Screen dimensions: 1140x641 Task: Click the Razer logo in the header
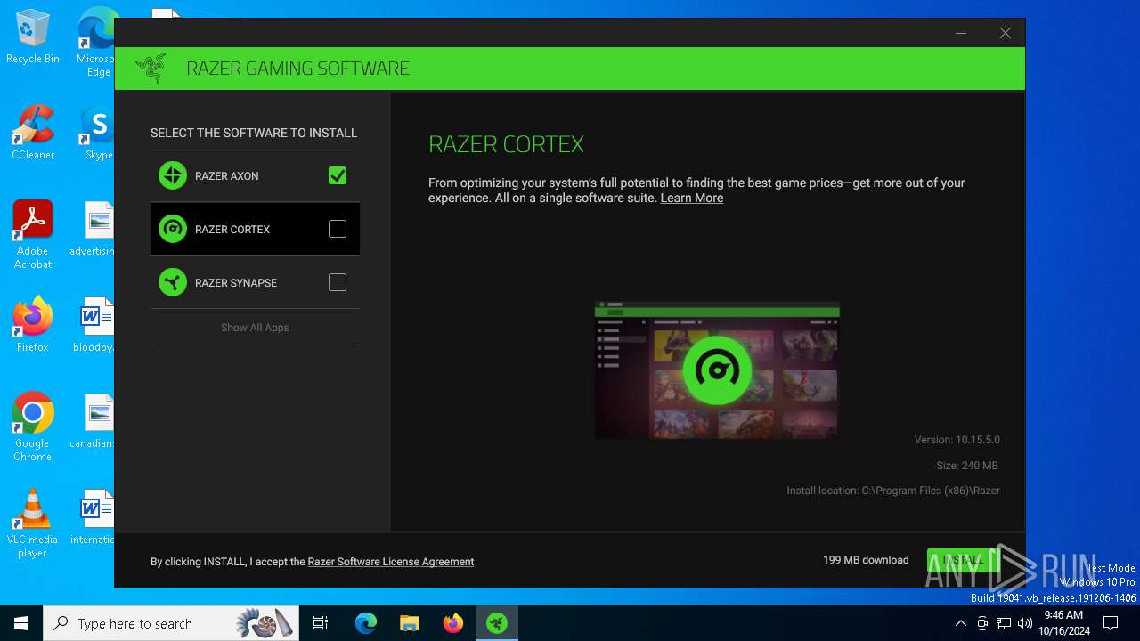151,69
